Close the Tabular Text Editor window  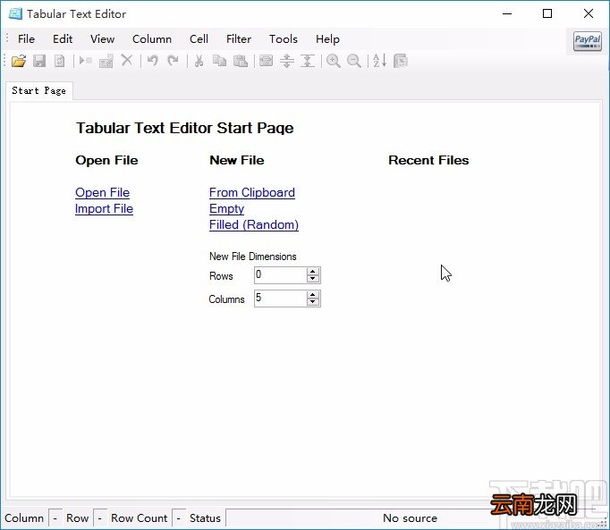(x=589, y=13)
